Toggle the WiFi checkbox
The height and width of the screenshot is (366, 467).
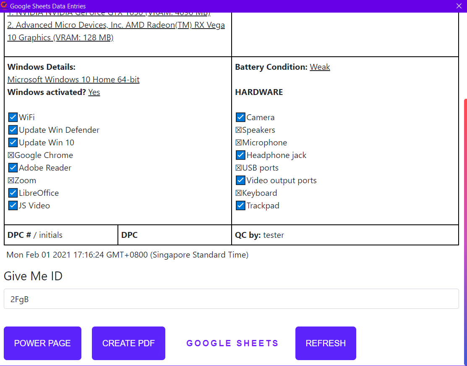[13, 117]
